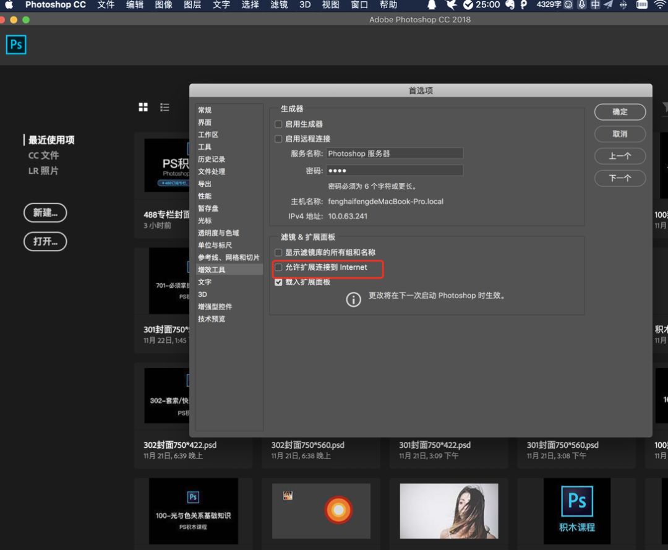Select 最近使用项 in start sidebar
The image size is (668, 550).
[x=51, y=140]
